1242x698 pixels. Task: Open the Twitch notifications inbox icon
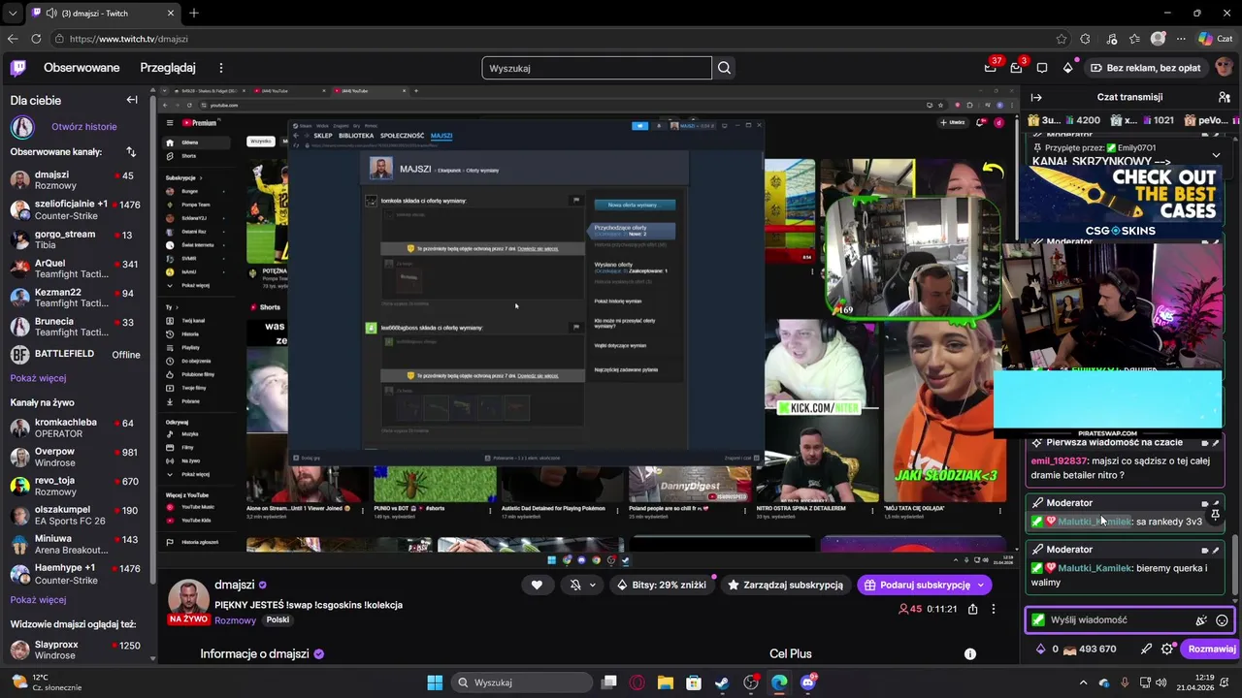click(x=1016, y=68)
